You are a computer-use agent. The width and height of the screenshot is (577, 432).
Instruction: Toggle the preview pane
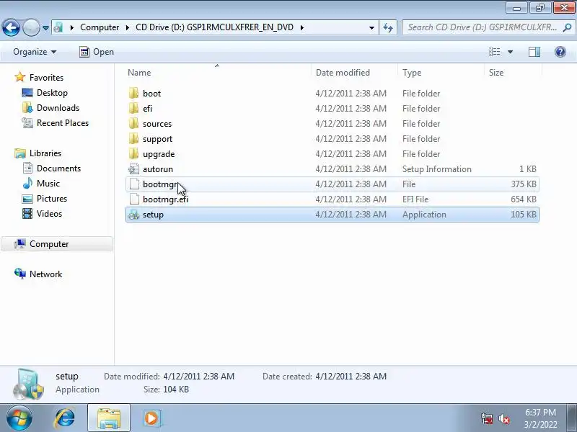[x=534, y=52]
